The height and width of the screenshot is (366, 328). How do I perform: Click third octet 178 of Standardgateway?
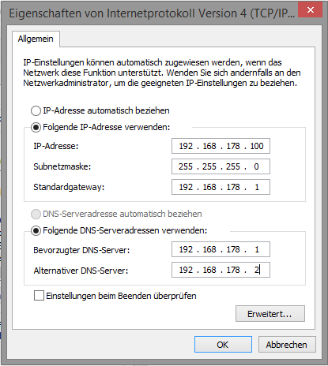click(x=233, y=187)
